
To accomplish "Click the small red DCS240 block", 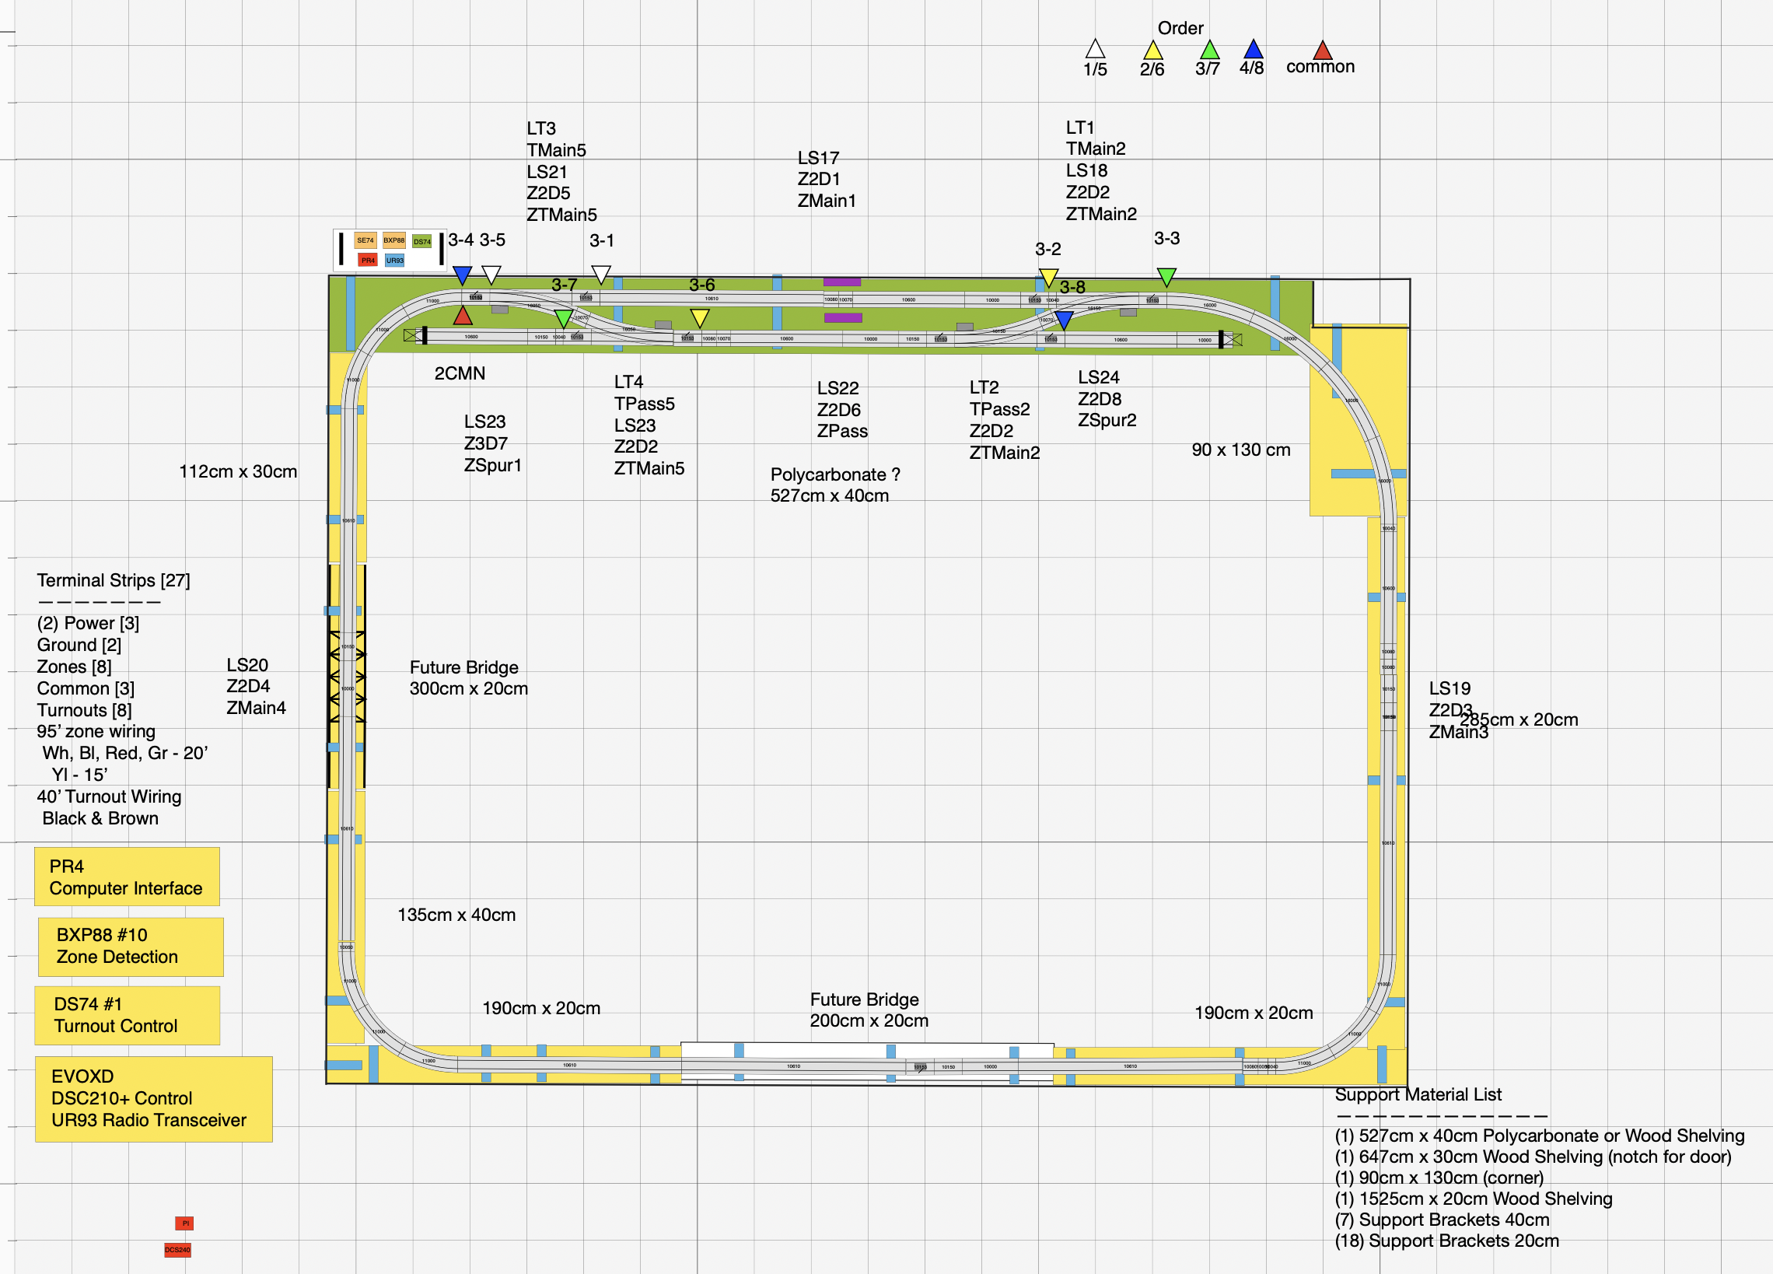I will tap(177, 1250).
